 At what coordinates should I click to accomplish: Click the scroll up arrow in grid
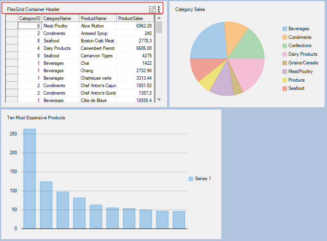(x=159, y=18)
